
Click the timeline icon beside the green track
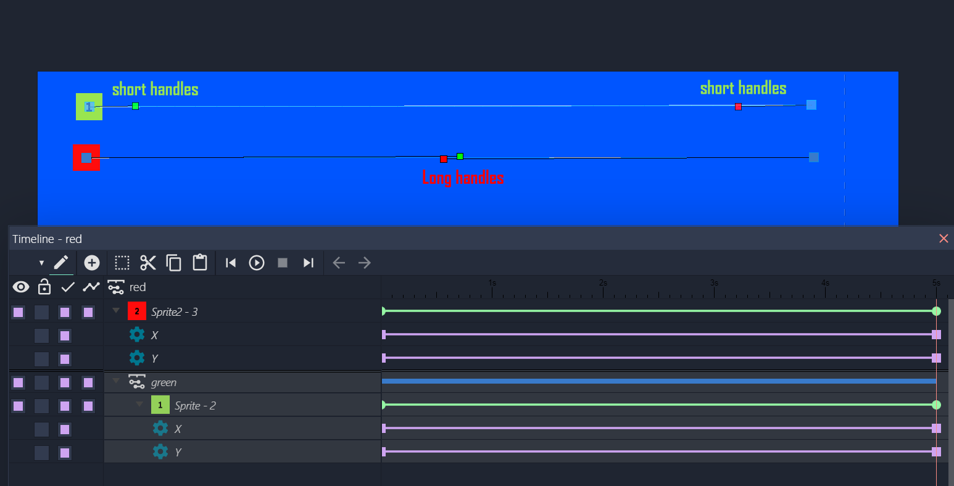click(136, 382)
